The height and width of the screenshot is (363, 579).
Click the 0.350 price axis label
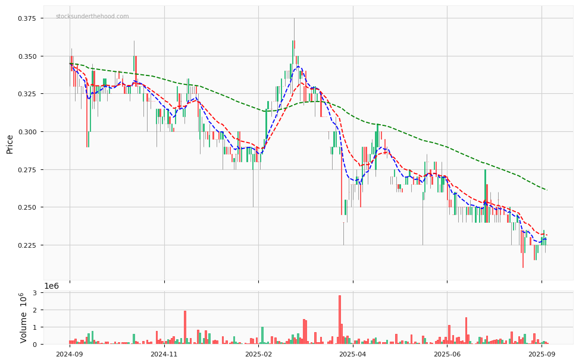(27, 56)
